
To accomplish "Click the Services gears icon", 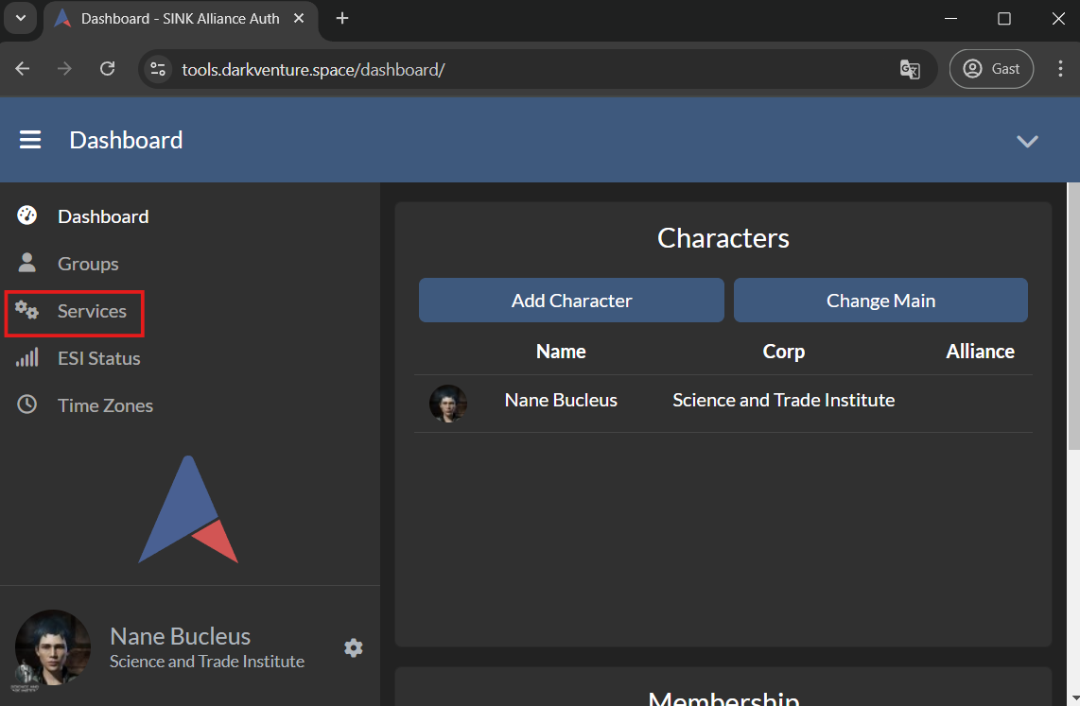I will [26, 310].
